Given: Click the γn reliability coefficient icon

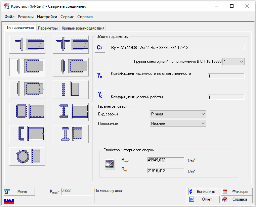Looking at the screenshot, I should pos(100,76).
